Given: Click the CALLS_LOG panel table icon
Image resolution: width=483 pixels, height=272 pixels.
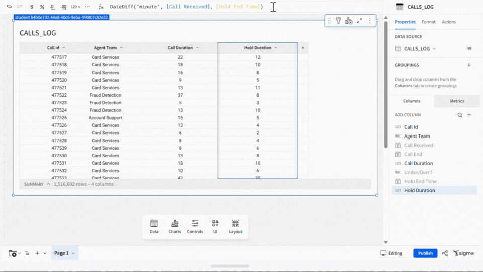Looking at the screenshot, I should [399, 7].
